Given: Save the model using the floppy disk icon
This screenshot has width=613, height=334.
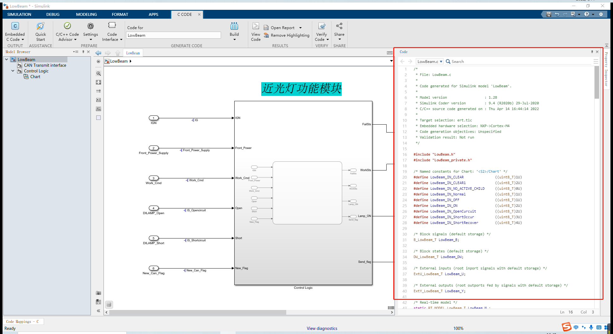Looking at the screenshot, I should coord(549,14).
